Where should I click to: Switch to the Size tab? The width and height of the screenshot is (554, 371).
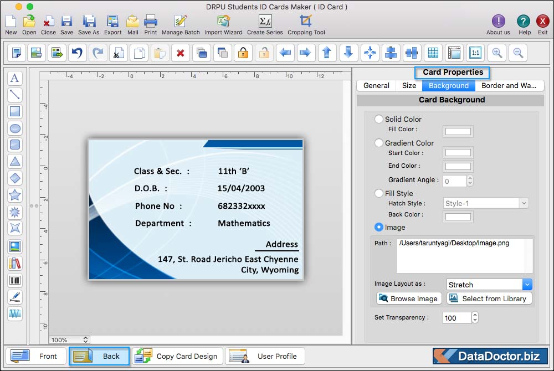point(409,85)
